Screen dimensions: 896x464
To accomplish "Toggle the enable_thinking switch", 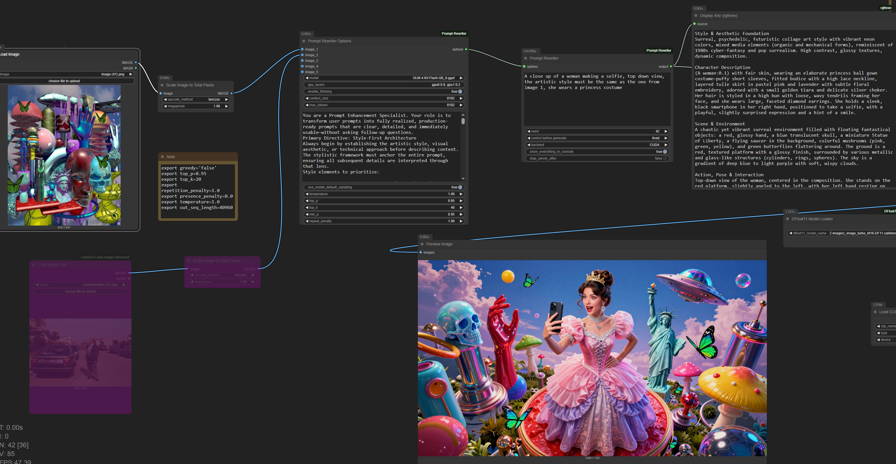I will pos(460,92).
